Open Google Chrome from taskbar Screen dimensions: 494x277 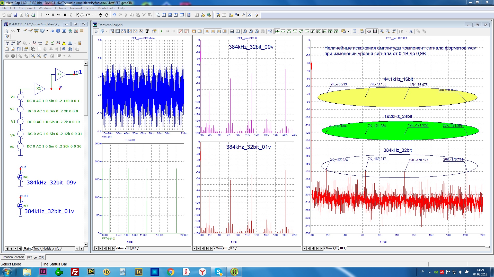click(171, 272)
